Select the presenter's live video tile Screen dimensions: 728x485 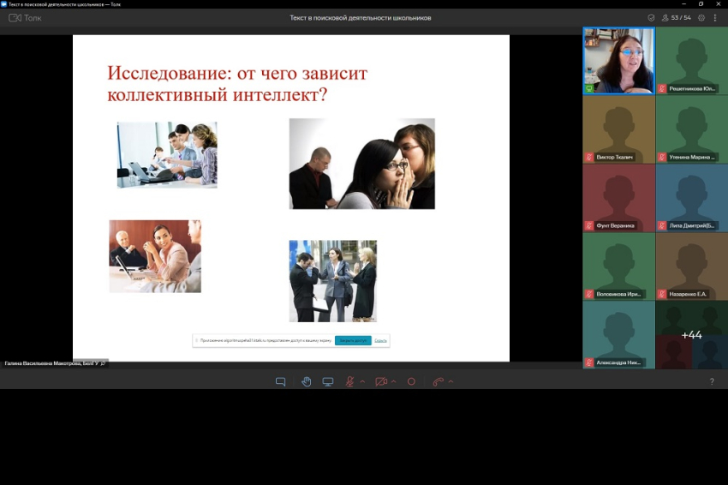619,61
